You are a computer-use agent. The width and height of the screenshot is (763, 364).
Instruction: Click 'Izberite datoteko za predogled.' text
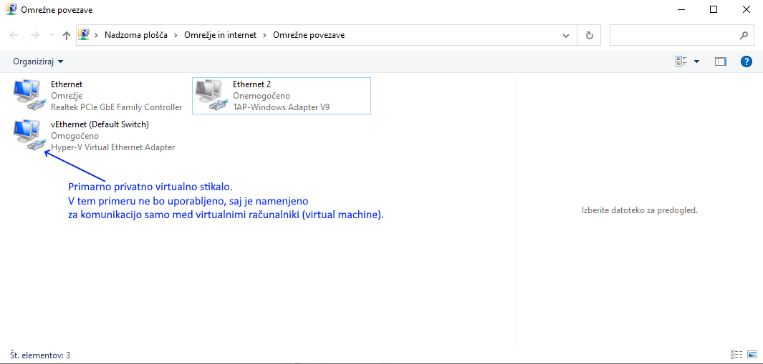(x=640, y=210)
